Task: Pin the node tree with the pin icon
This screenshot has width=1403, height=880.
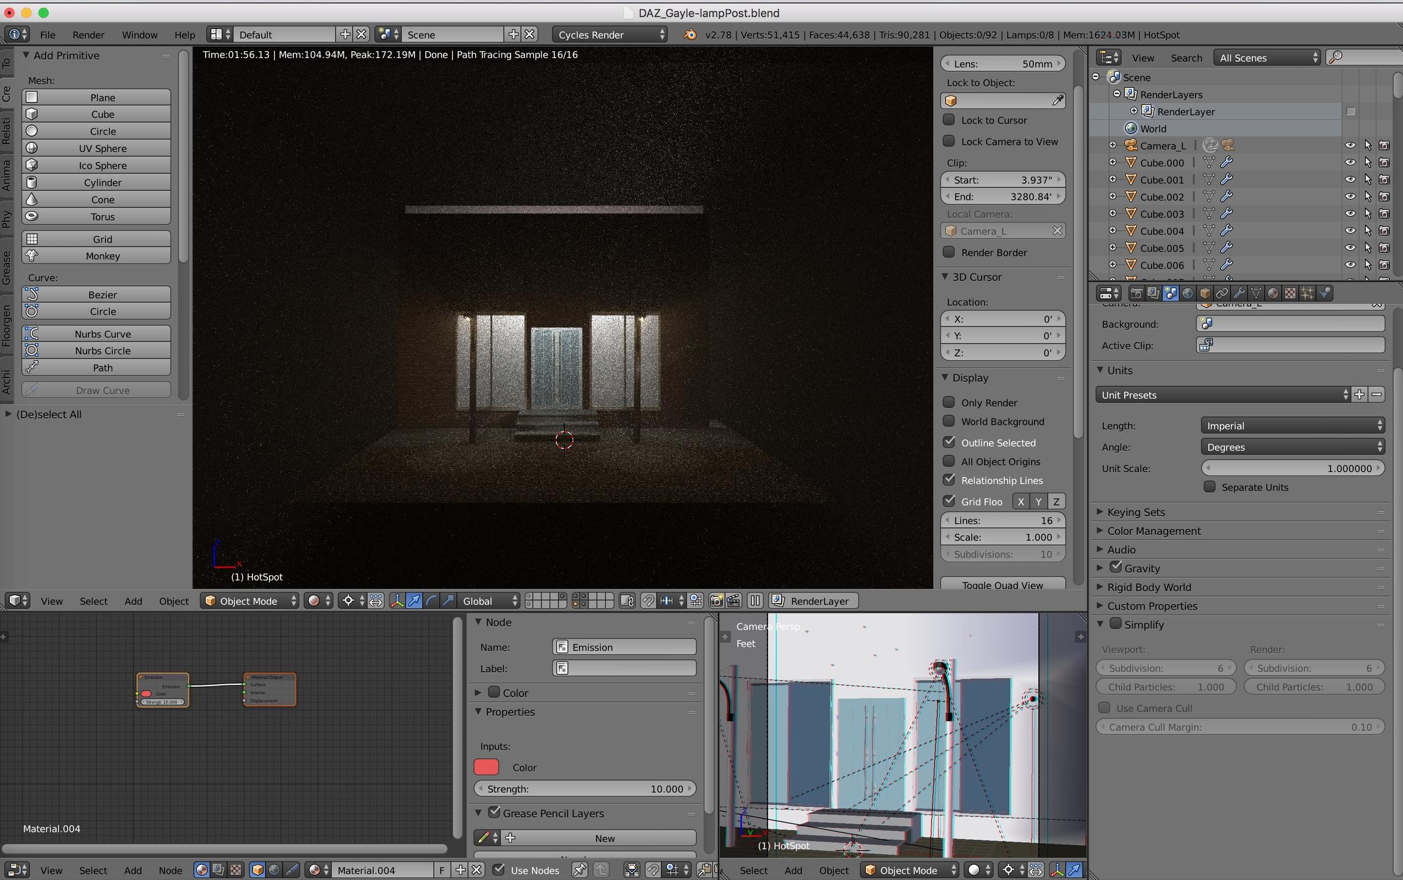Action: (x=579, y=870)
